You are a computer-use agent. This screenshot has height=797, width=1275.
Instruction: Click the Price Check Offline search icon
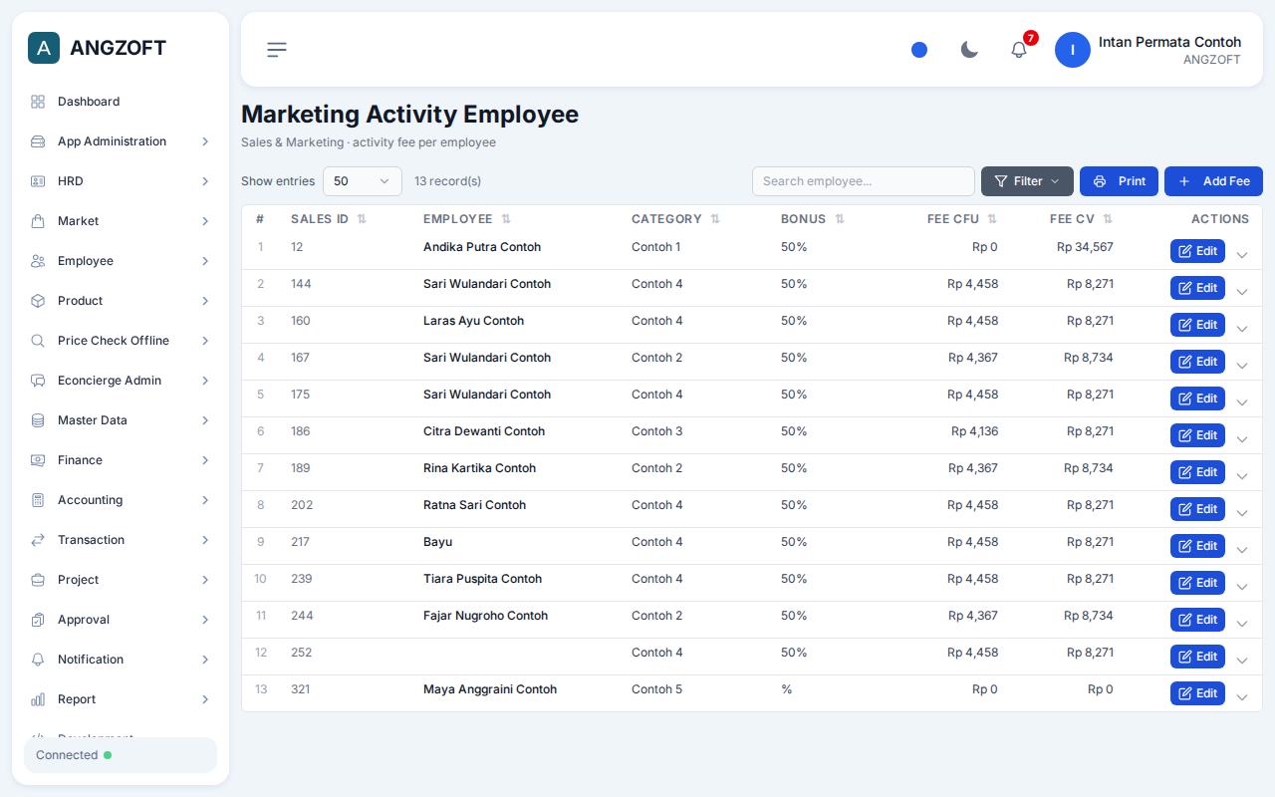click(38, 341)
